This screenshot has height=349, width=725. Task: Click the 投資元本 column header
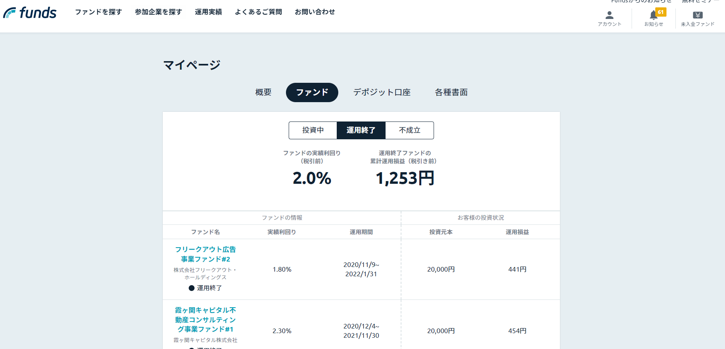coord(441,232)
